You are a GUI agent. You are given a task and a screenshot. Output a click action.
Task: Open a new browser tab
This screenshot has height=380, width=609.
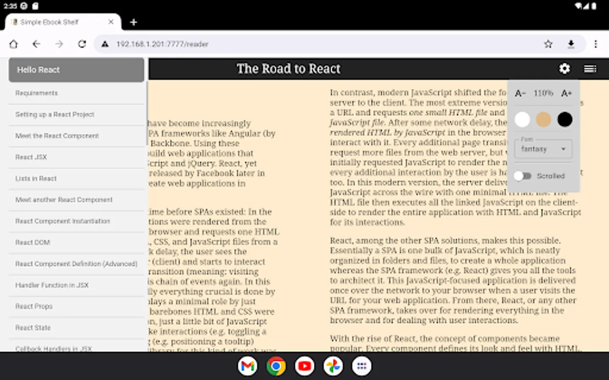click(134, 22)
